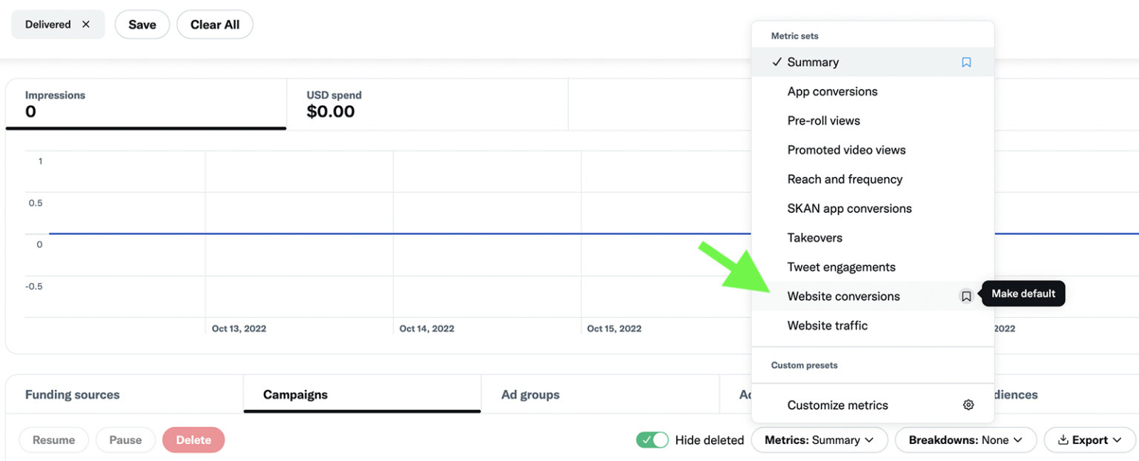Select Tweet engagements from metric sets
This screenshot has width=1139, height=461.
pos(841,267)
